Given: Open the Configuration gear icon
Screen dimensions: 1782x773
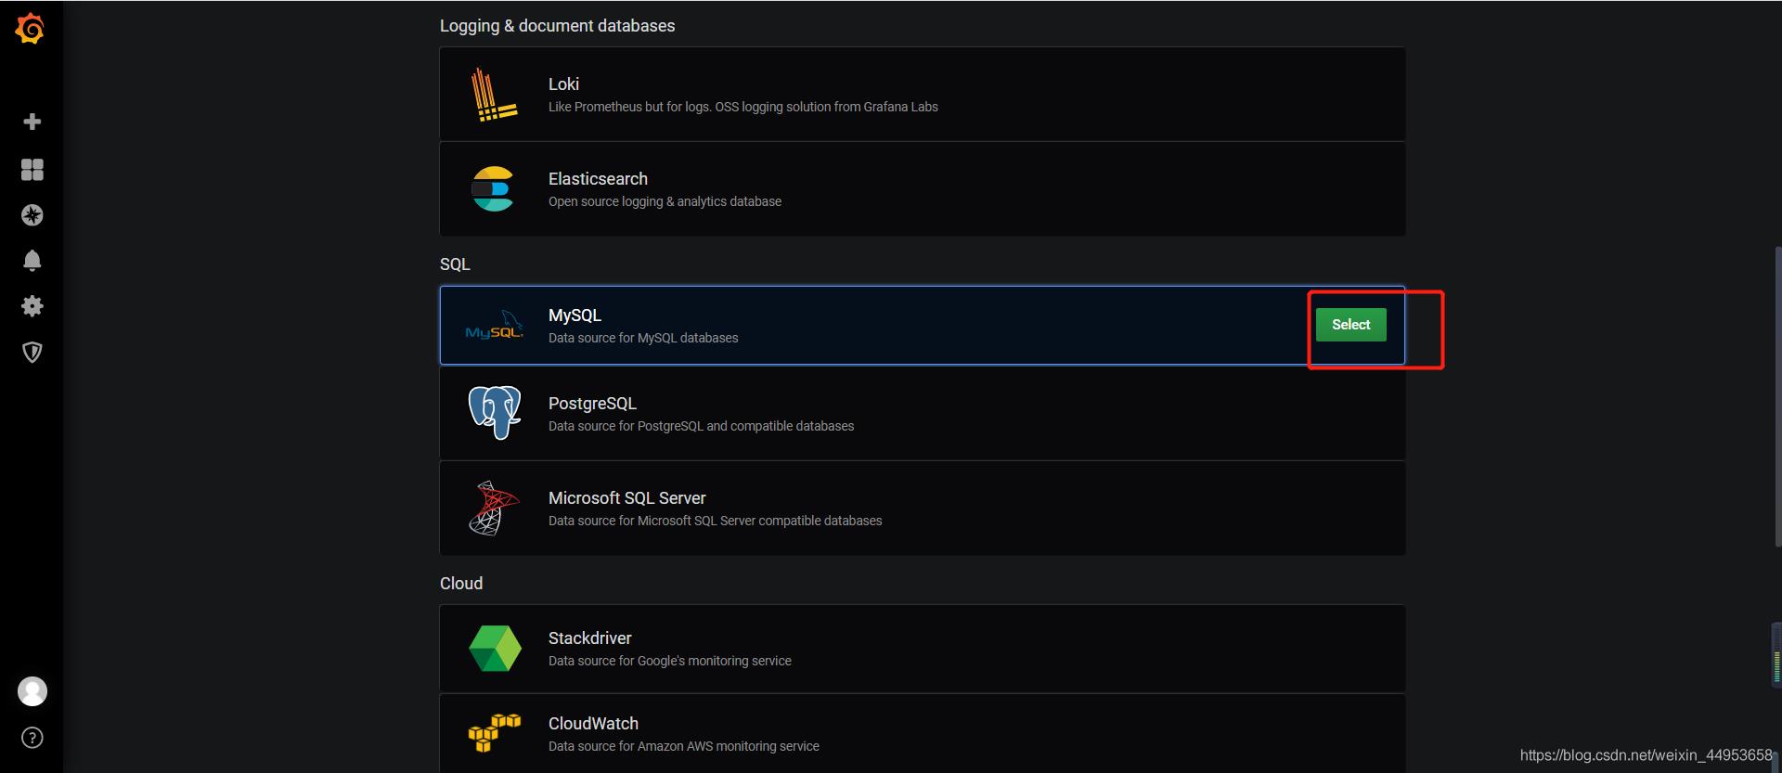Looking at the screenshot, I should click(32, 306).
